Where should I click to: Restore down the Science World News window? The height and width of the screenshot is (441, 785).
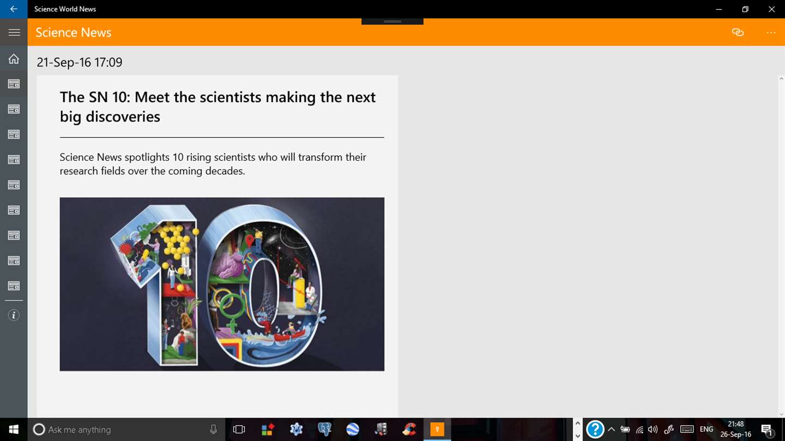pos(745,9)
